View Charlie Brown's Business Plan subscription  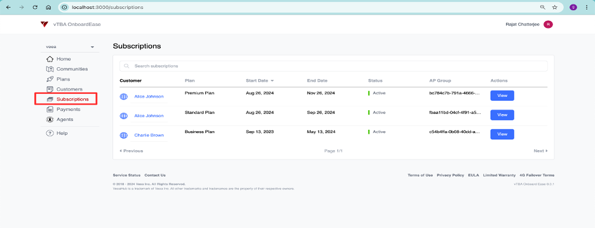tap(502, 134)
